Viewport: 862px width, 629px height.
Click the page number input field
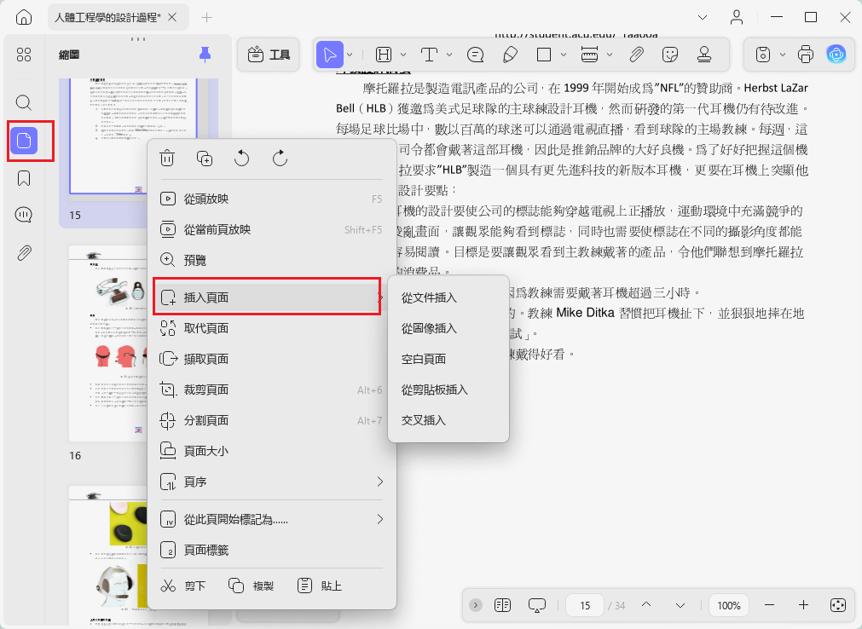[584, 605]
